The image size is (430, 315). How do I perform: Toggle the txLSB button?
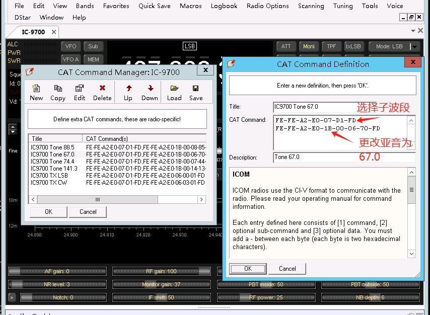[354, 46]
